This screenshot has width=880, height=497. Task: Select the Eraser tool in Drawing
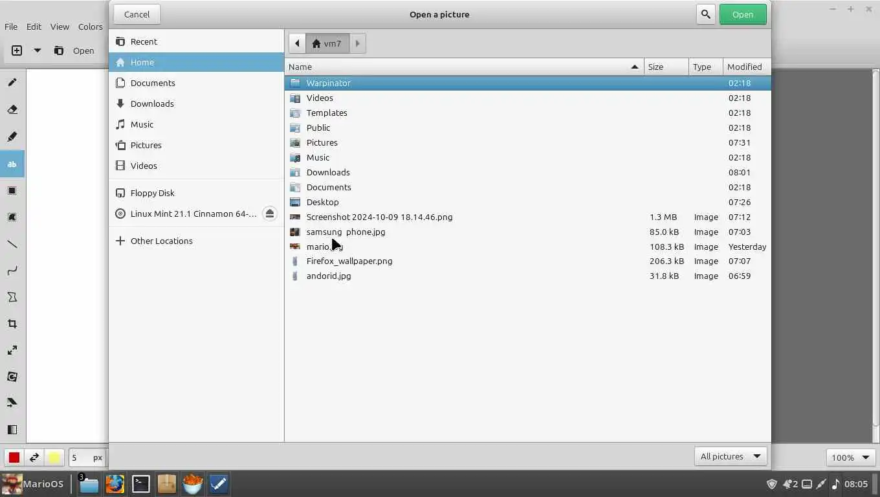click(x=12, y=109)
